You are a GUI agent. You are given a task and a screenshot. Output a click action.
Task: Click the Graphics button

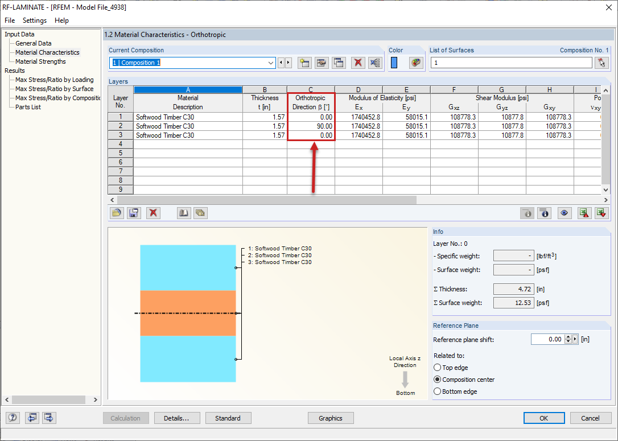tap(330, 418)
